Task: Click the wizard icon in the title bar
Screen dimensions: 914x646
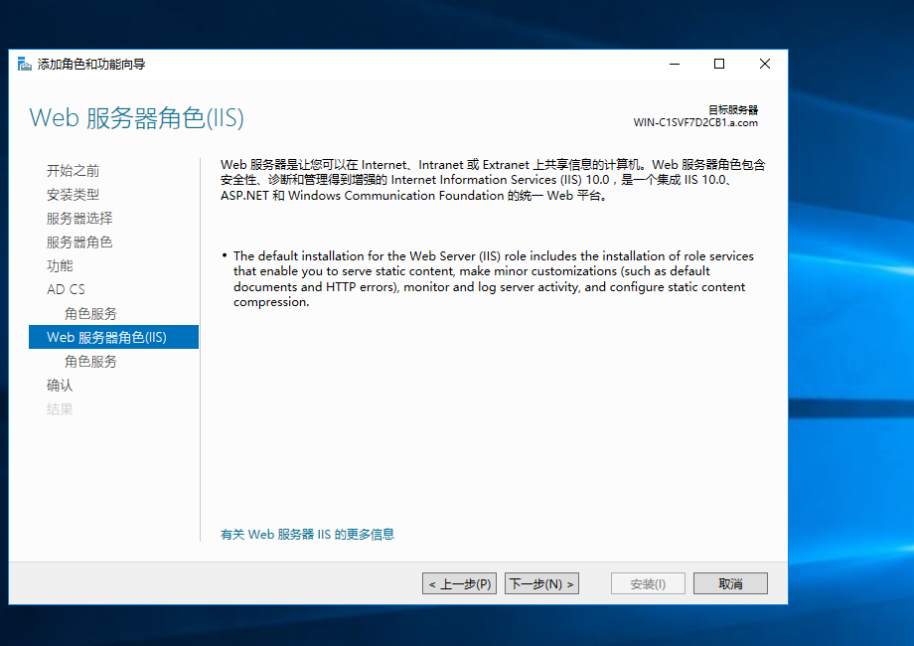Action: (x=24, y=64)
